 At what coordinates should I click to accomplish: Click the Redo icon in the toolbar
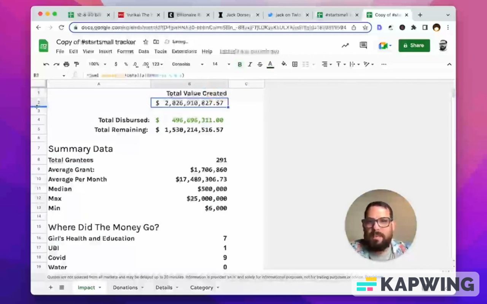pyautogui.click(x=56, y=64)
